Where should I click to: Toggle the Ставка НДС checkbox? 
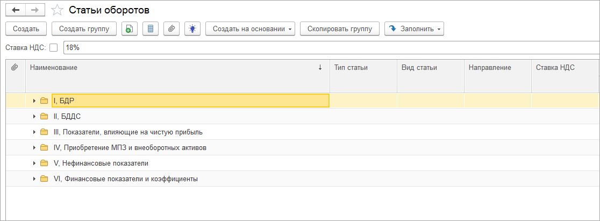53,47
